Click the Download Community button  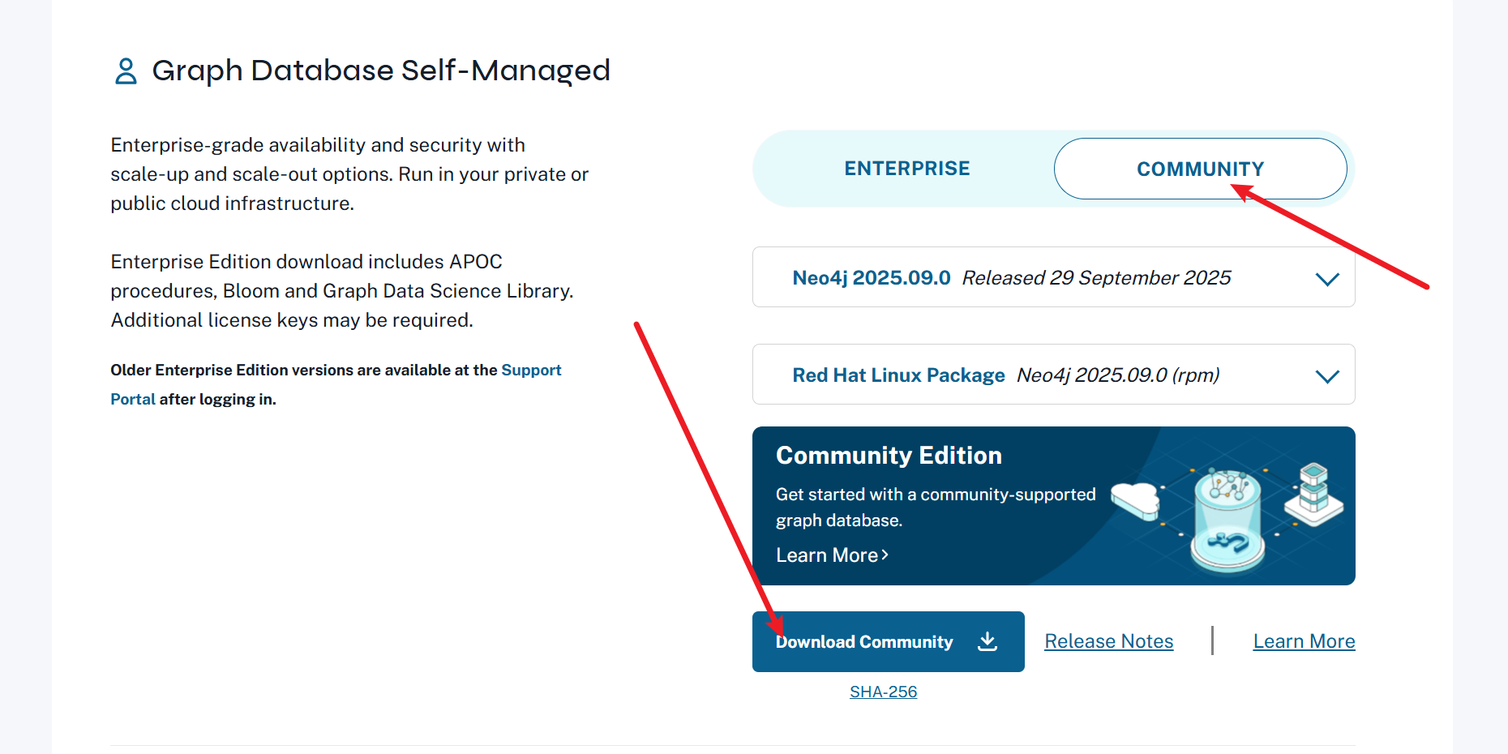click(888, 641)
